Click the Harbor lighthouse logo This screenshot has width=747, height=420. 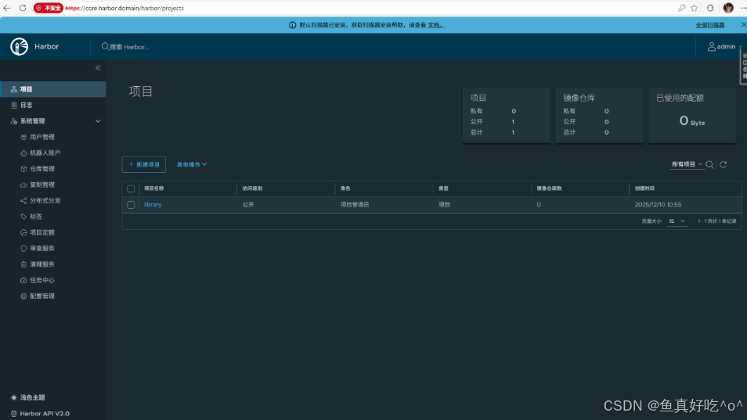click(20, 47)
